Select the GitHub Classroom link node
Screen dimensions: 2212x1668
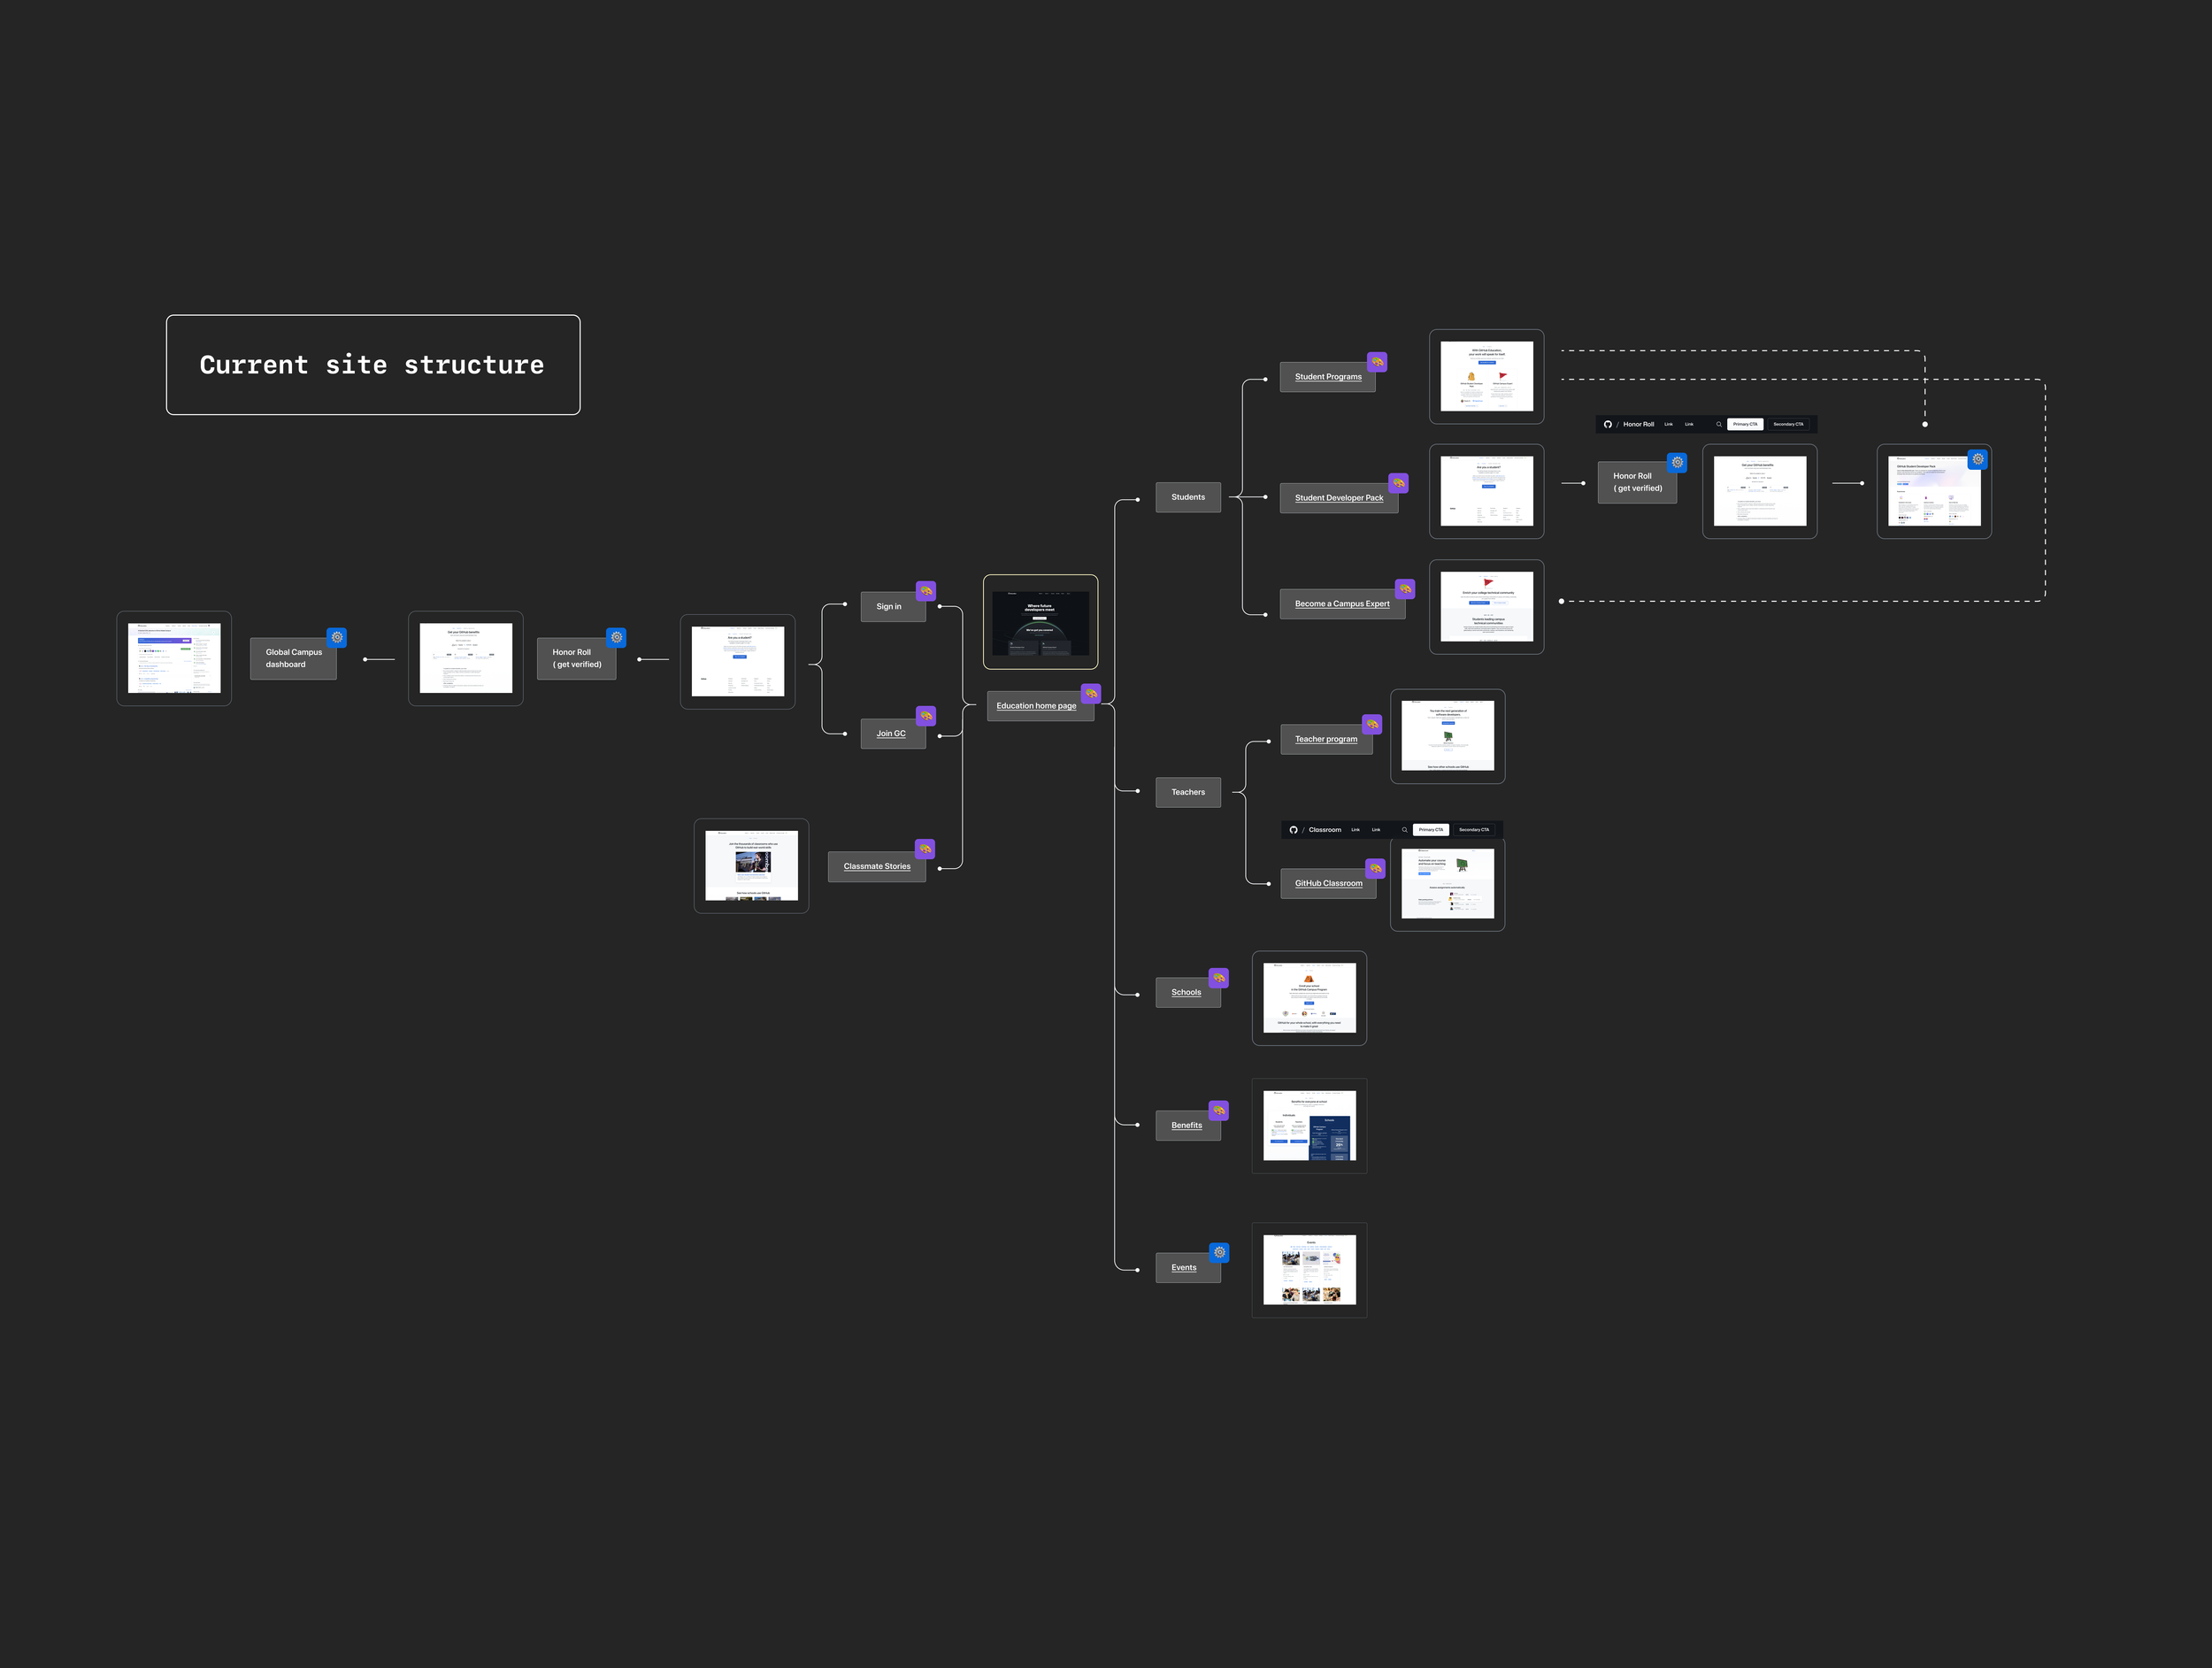[1328, 883]
